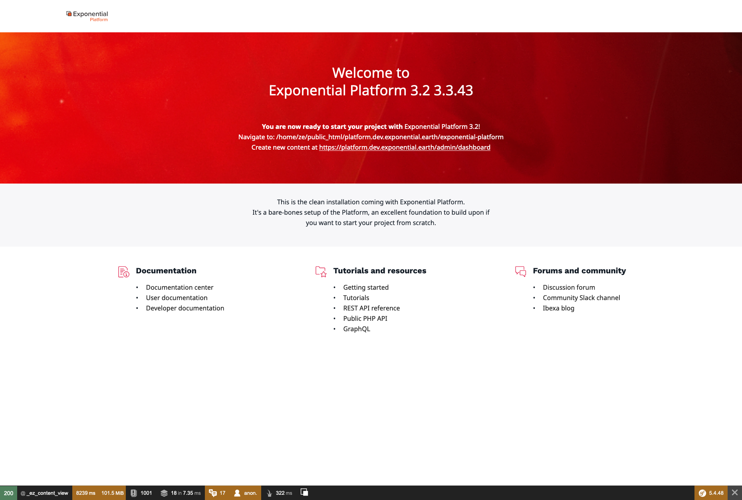Open the Community Slack channel link
742x500 pixels.
click(581, 298)
